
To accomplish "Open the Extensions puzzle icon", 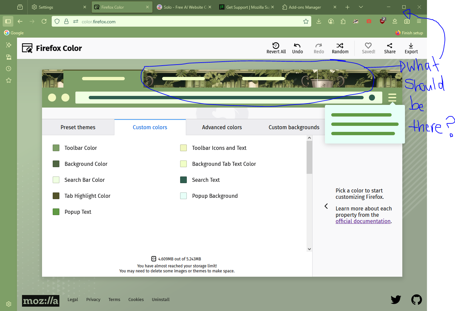I will click(x=343, y=21).
